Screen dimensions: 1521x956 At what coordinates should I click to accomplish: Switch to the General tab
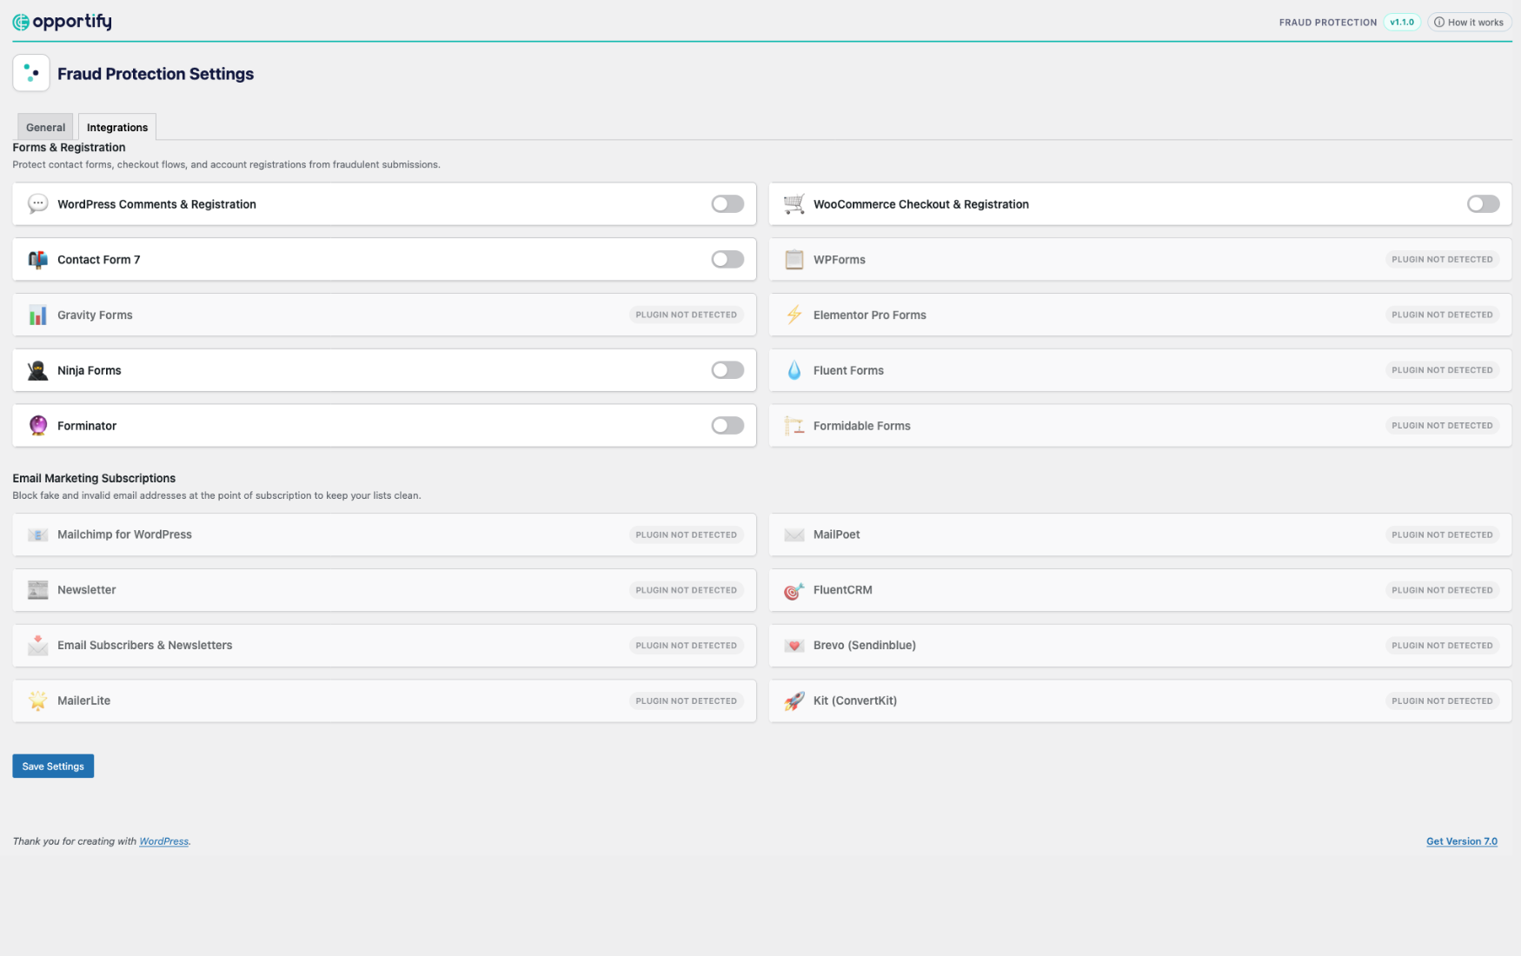coord(45,127)
